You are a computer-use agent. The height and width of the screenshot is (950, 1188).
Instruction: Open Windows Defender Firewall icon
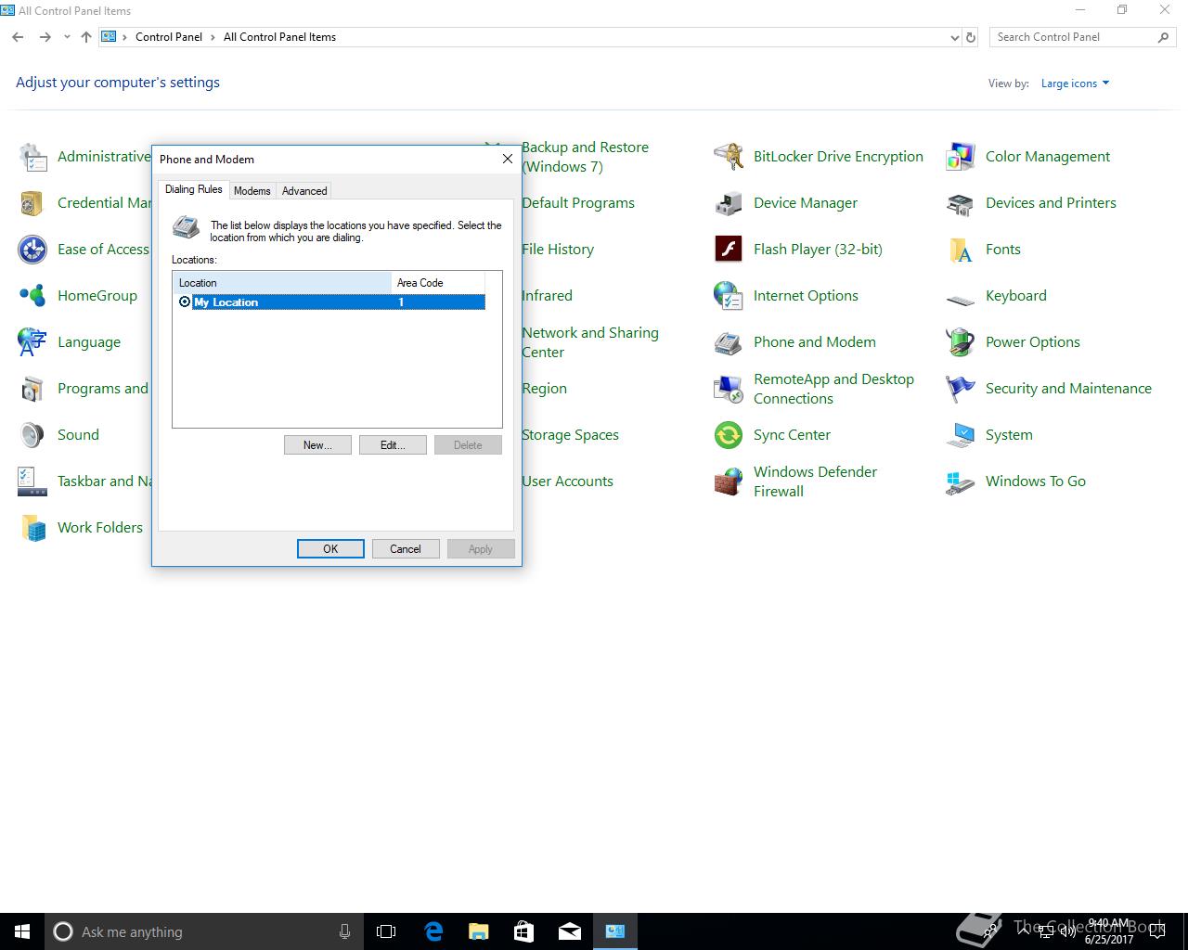(729, 481)
